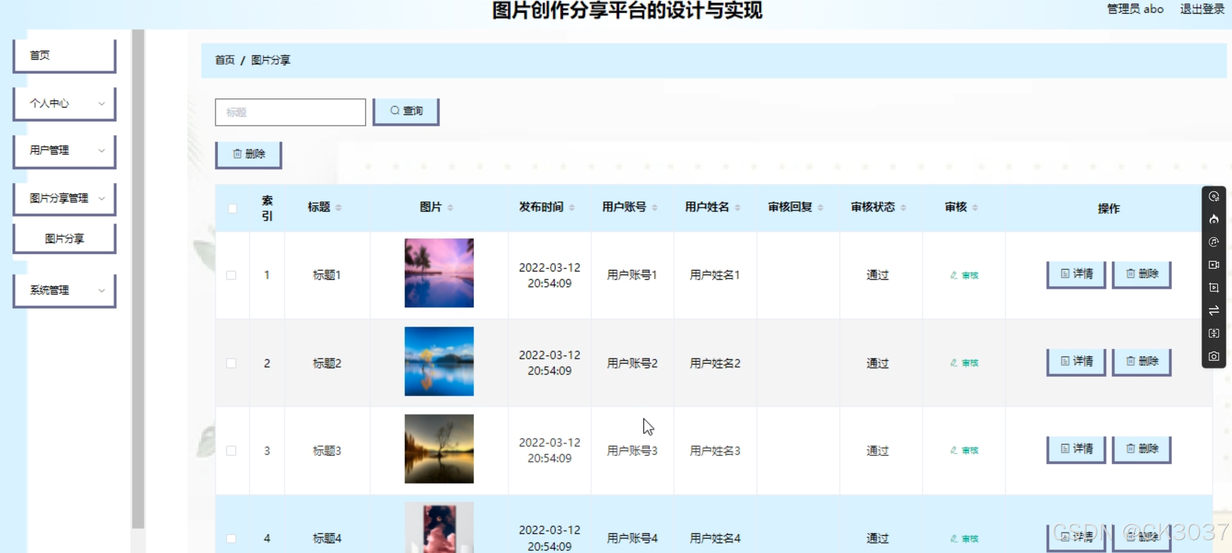This screenshot has width=1232, height=553.
Task: Open the blue lake thumbnail in row 2
Action: point(439,361)
